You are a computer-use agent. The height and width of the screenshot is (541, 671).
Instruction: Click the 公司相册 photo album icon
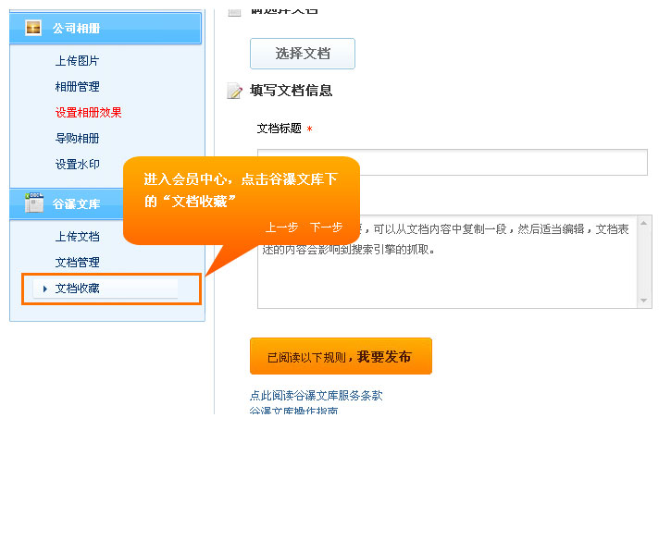(33, 28)
